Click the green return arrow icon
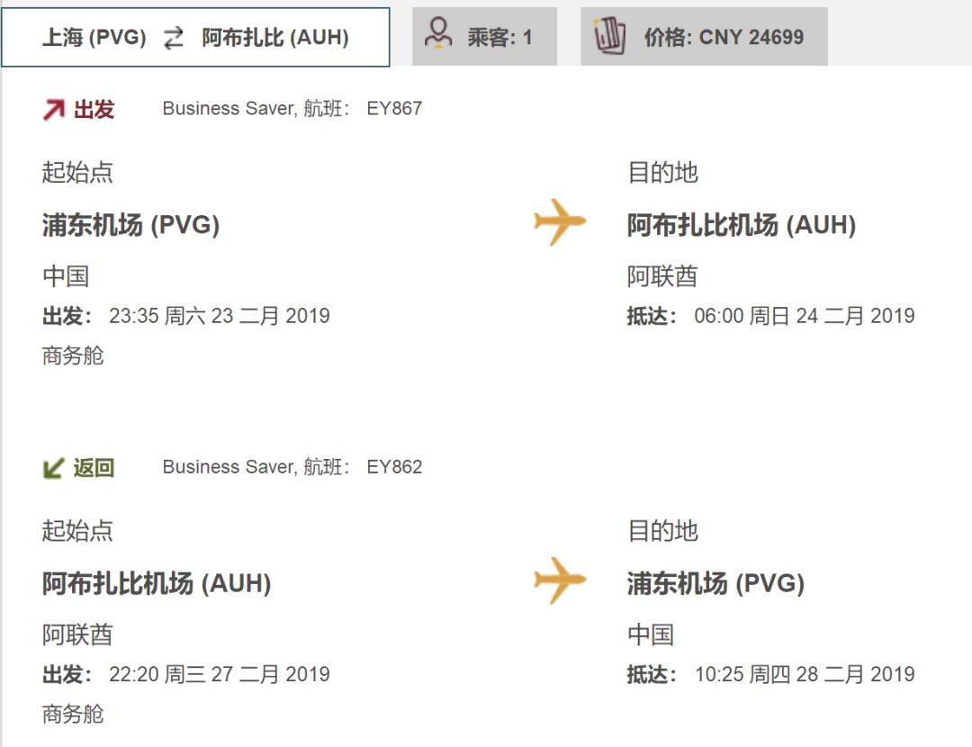Screen dimensions: 972x747 click(x=54, y=468)
